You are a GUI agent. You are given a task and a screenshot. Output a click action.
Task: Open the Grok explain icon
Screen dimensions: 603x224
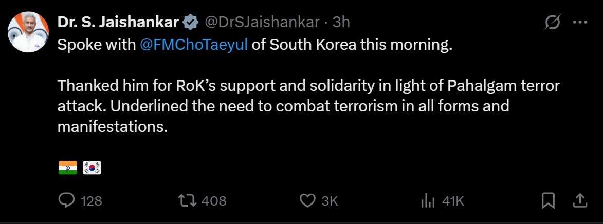click(553, 23)
